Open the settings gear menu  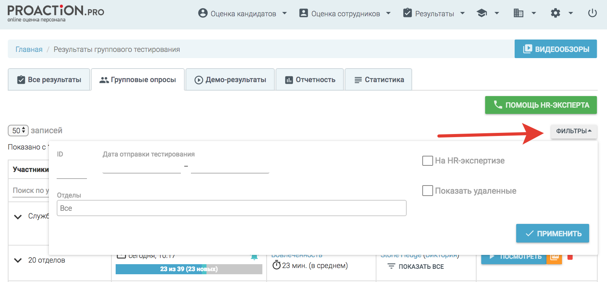(555, 14)
